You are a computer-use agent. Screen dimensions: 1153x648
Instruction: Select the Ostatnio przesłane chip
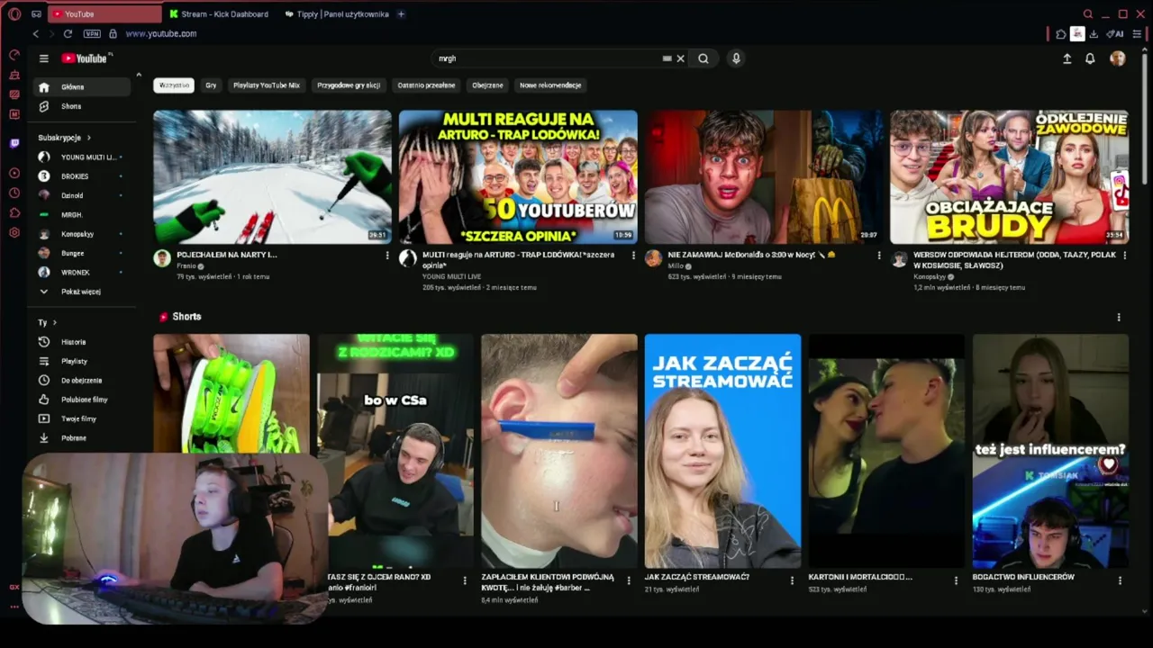[426, 85]
